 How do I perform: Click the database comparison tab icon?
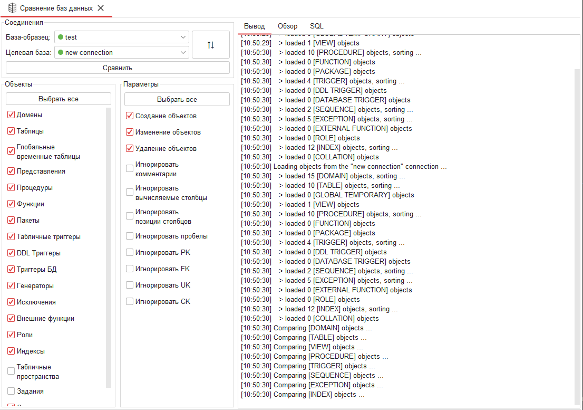(x=12, y=8)
